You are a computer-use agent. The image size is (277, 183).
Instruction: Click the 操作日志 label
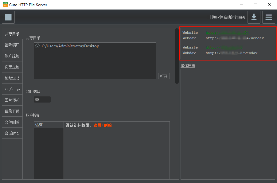coord(188,66)
